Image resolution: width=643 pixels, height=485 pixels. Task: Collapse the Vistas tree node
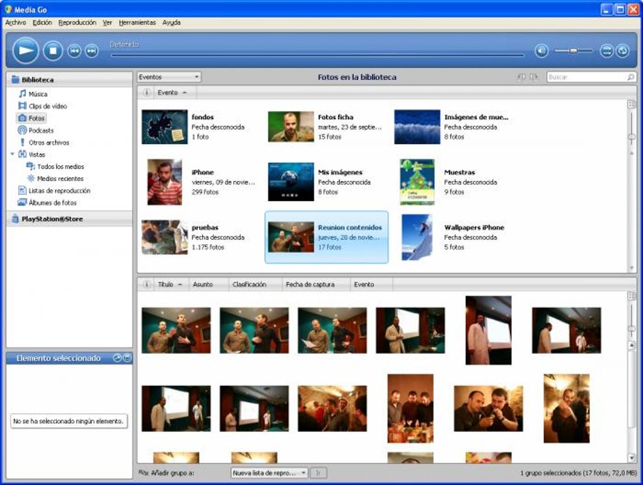pyautogui.click(x=13, y=155)
